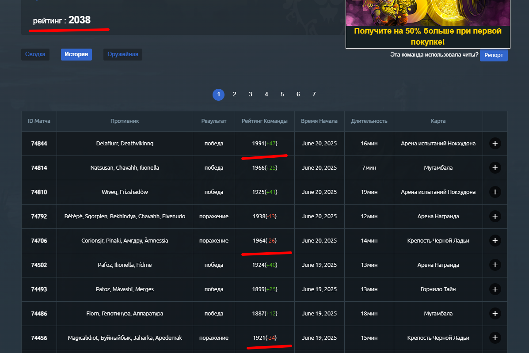Screen dimensions: 529x353
Task: Select match ID 74792
Action: (39, 216)
